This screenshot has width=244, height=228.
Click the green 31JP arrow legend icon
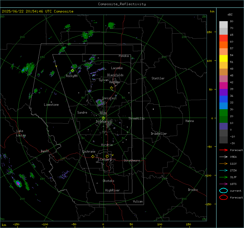[x=223, y=177]
